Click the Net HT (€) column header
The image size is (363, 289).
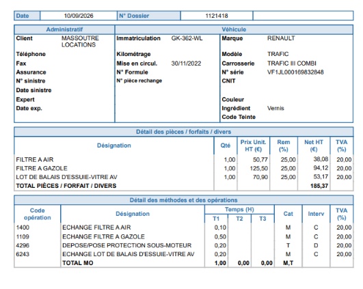(314, 146)
